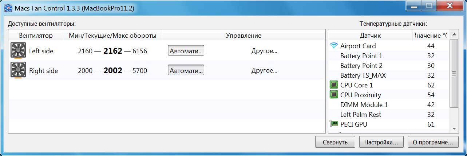Click the Управление column header
467x156 pixels.
coord(244,36)
